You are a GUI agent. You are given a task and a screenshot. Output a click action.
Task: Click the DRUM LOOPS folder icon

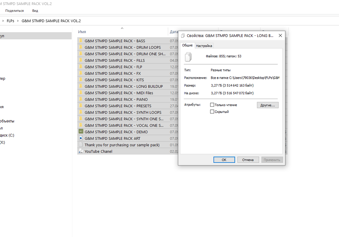pos(81,47)
